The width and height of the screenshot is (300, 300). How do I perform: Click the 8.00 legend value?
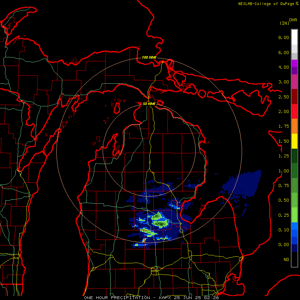click(x=284, y=37)
